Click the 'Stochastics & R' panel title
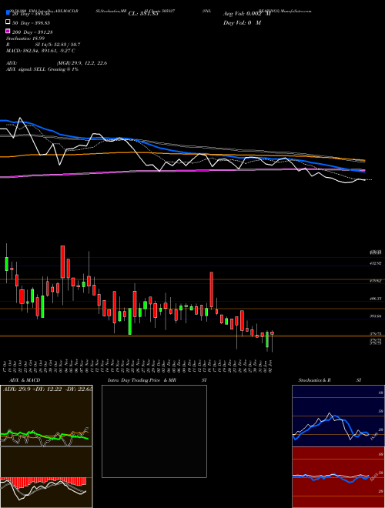 (315, 380)
